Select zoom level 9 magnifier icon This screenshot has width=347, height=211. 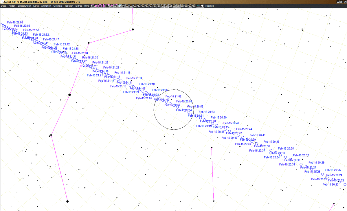pyautogui.click(x=159, y=6)
